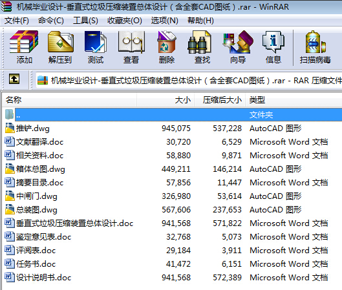Click the packed size value 572,389
Screen dimensions: 342x290
[228, 277]
